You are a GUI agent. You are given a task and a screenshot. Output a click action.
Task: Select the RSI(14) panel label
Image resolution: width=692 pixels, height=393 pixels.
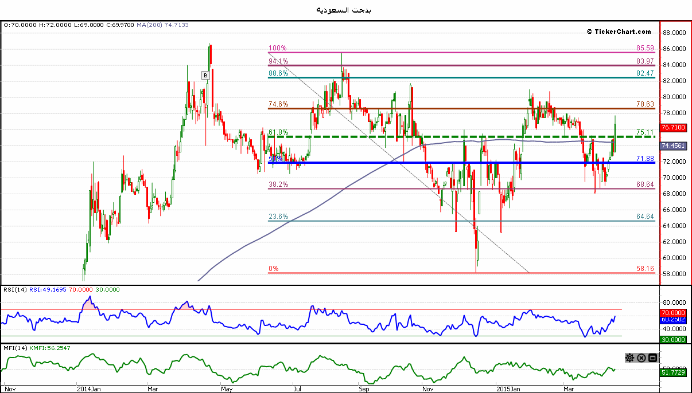14,290
